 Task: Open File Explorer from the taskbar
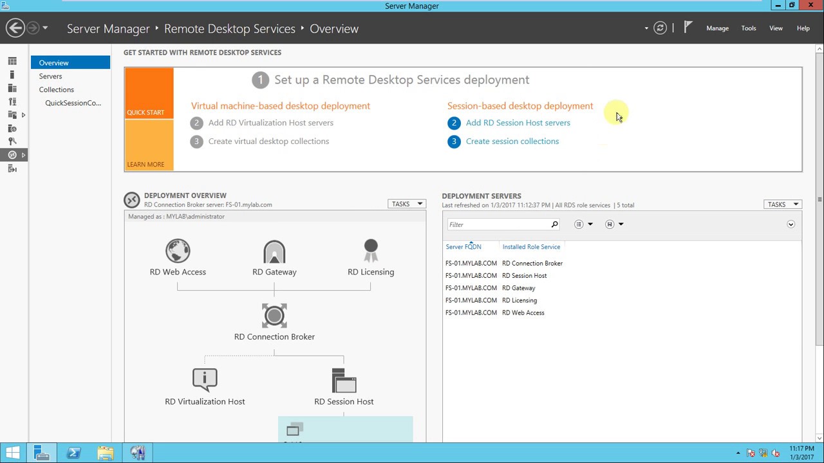(x=105, y=453)
